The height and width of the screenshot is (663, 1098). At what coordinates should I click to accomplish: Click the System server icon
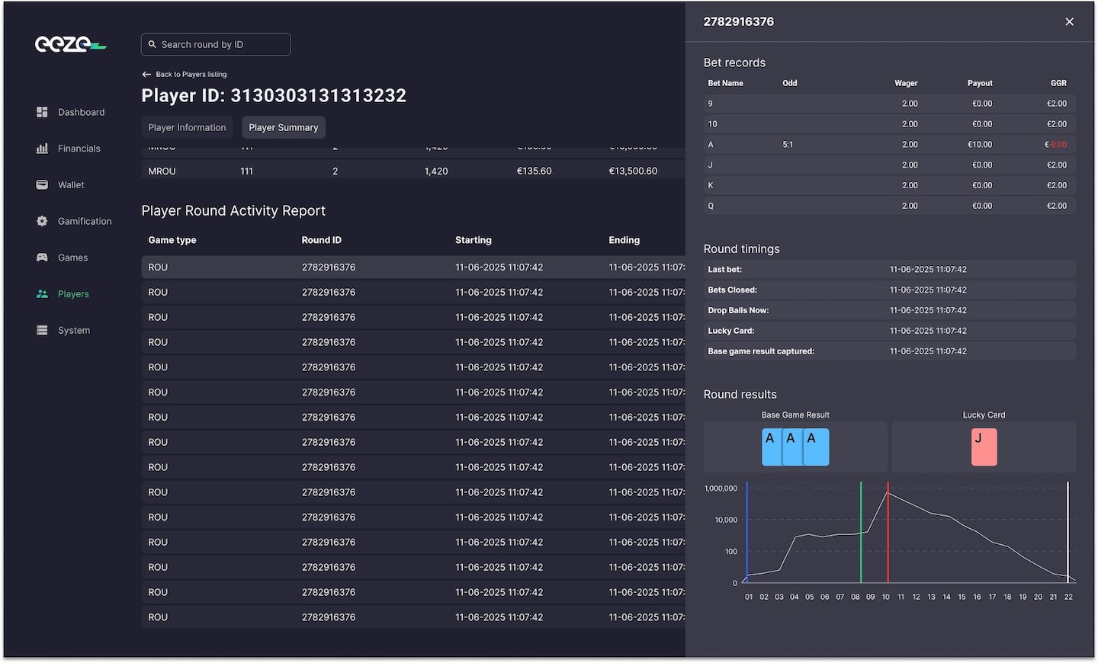(x=42, y=330)
